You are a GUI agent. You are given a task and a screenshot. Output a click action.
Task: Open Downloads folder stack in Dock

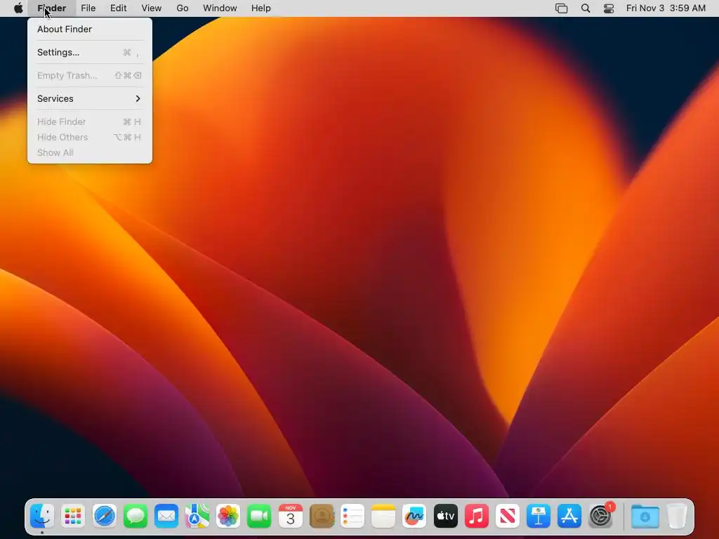coord(645,516)
